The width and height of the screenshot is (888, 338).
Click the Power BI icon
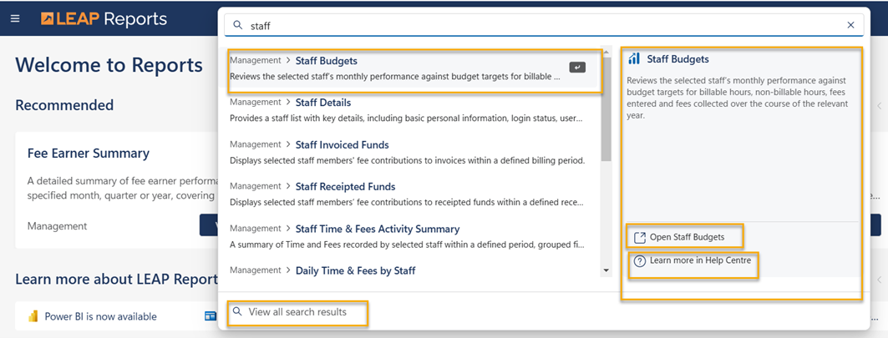tap(33, 316)
